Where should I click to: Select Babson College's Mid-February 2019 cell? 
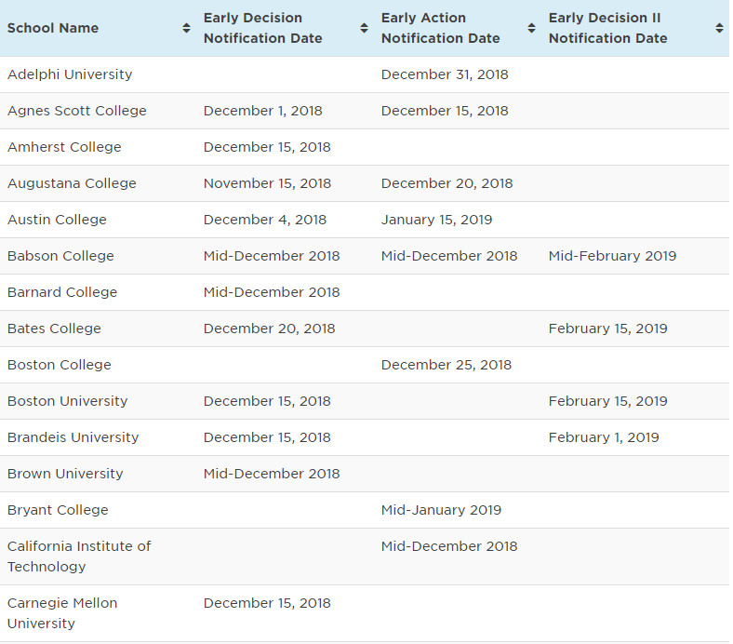(612, 256)
